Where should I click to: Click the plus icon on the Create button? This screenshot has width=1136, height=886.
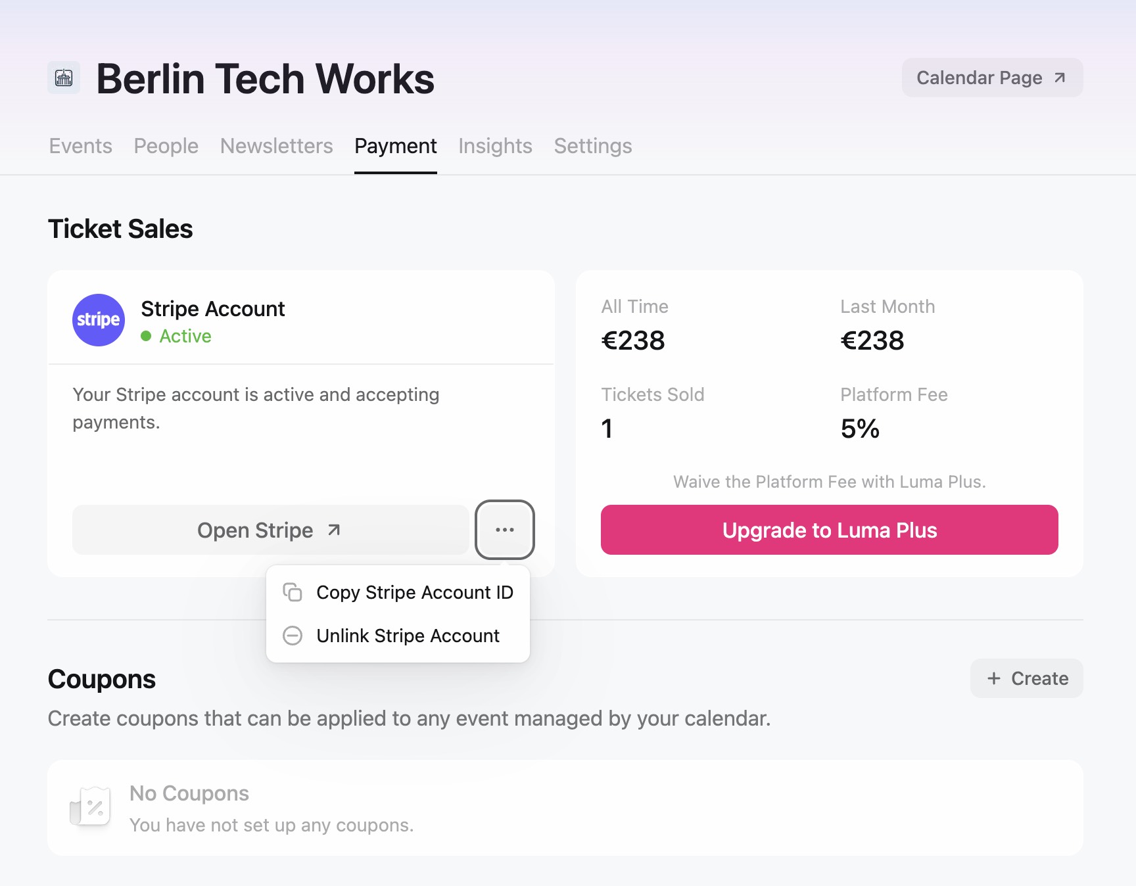(x=993, y=678)
